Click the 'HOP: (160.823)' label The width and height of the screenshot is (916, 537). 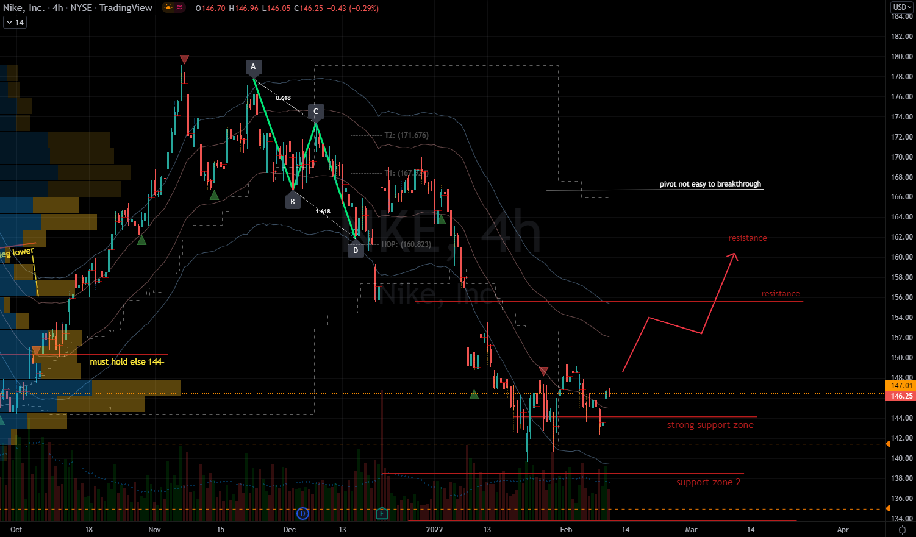tap(406, 244)
